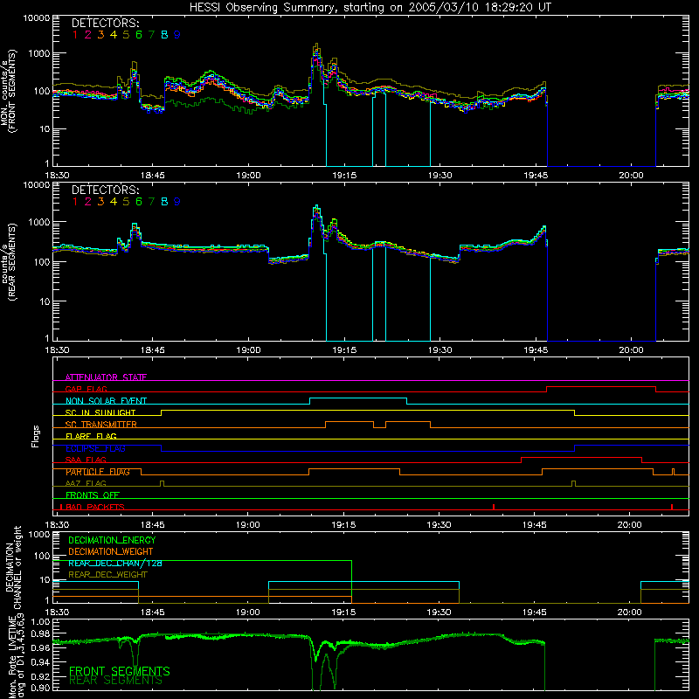Select orange detector '3' in rear segments legend
This screenshot has height=699, width=699.
(100, 202)
